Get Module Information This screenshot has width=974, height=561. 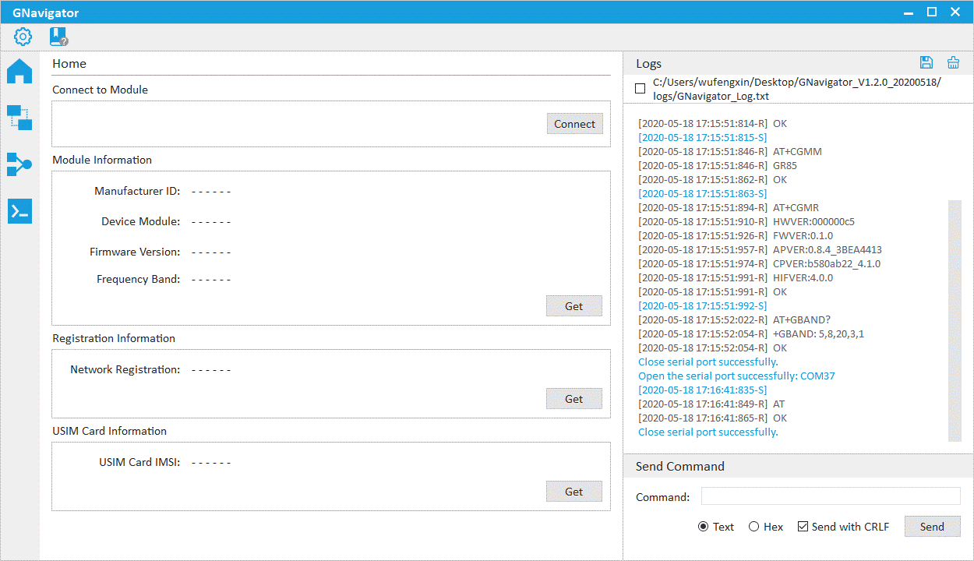click(x=574, y=306)
